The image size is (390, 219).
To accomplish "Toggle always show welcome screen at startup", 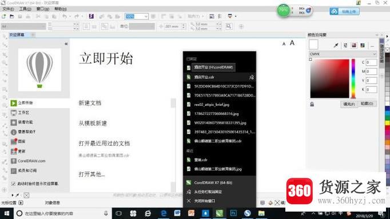I will [13, 184].
